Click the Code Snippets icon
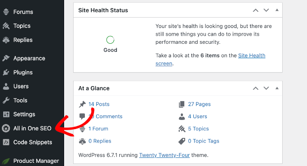 (6, 142)
